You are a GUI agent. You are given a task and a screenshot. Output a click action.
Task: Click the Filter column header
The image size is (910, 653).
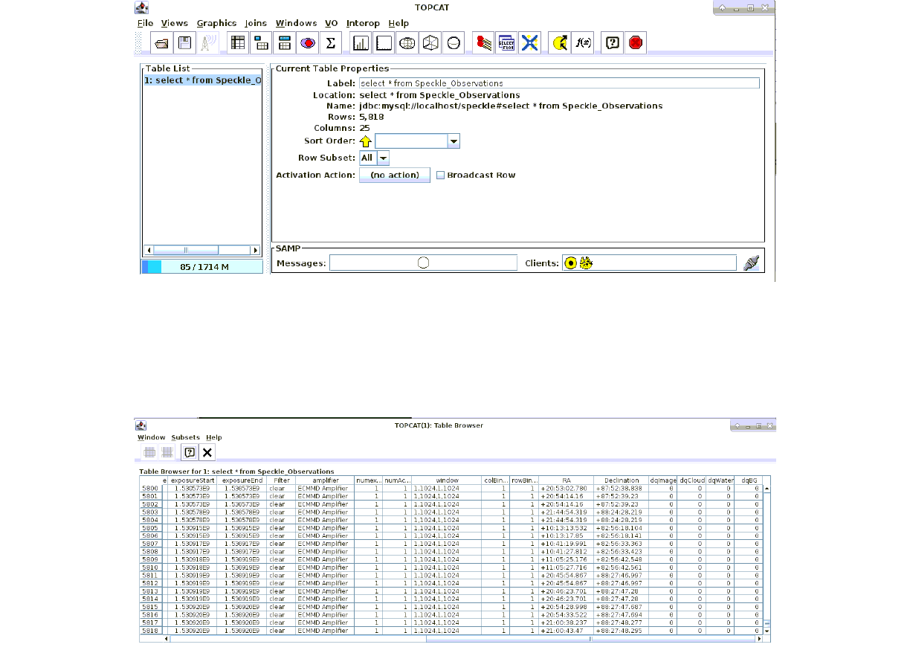pos(281,480)
